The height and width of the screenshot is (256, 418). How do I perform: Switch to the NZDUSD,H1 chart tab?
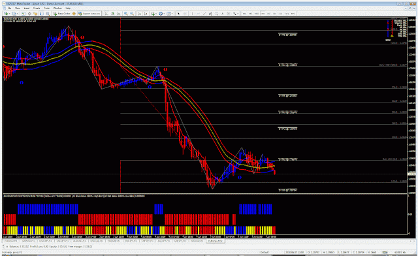pyautogui.click(x=197, y=241)
